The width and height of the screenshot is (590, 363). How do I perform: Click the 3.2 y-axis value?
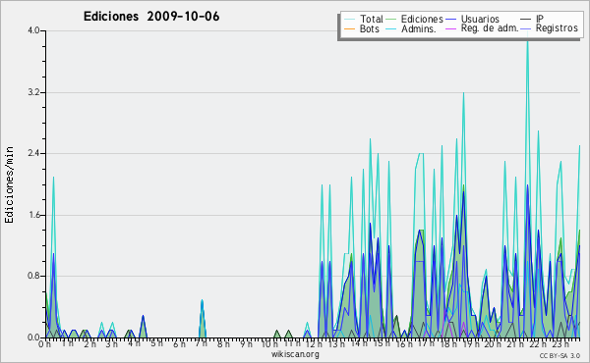click(33, 92)
